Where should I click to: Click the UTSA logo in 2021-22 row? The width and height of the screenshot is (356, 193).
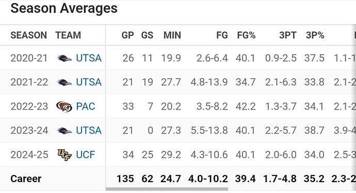pyautogui.click(x=64, y=82)
